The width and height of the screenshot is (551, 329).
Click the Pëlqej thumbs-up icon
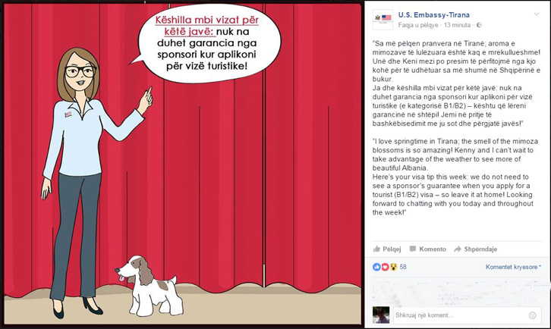tap(376, 249)
